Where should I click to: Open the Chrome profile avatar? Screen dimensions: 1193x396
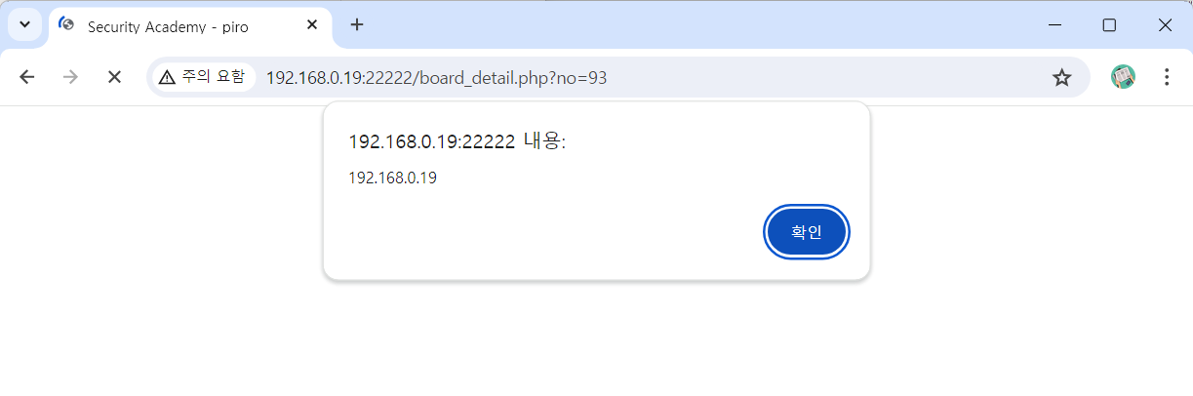1123,77
